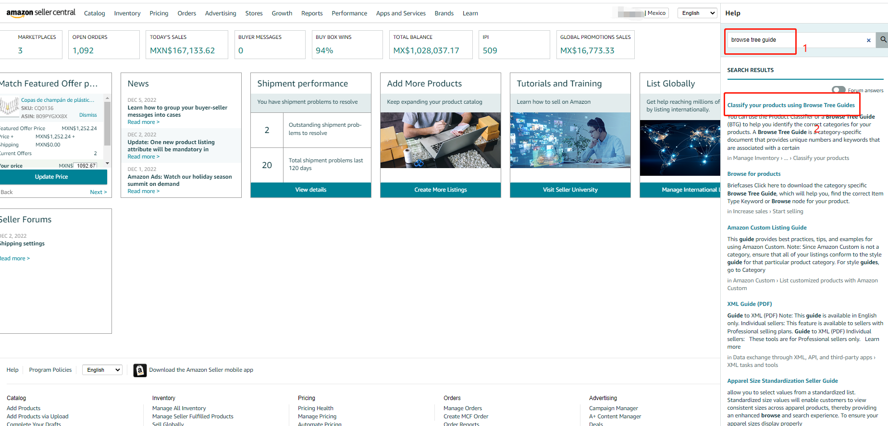Click the help search magnifier icon
This screenshot has height=426, width=888.
coord(883,40)
